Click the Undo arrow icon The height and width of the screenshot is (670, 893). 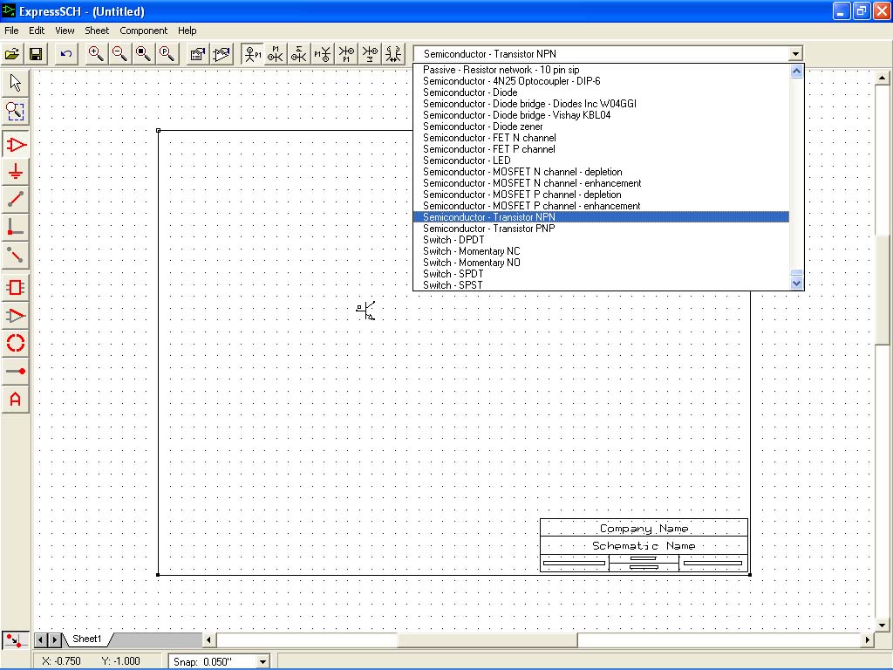tap(66, 54)
